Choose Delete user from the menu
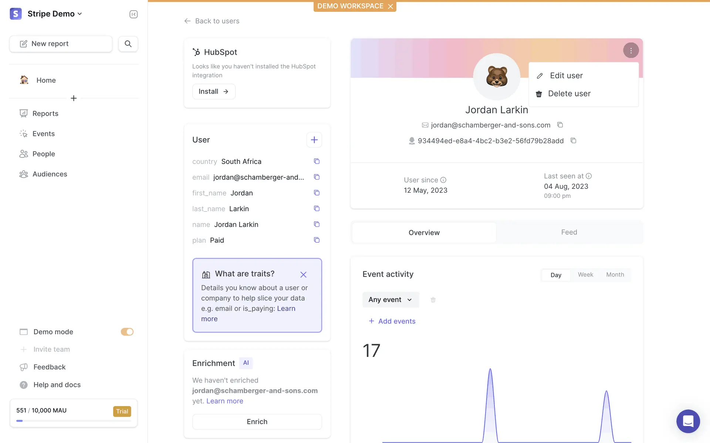Viewport: 710px width, 443px height. (x=569, y=94)
